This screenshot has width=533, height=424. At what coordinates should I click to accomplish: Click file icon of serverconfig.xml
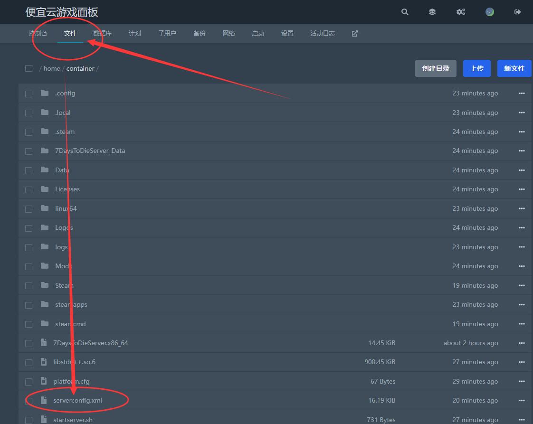44,400
